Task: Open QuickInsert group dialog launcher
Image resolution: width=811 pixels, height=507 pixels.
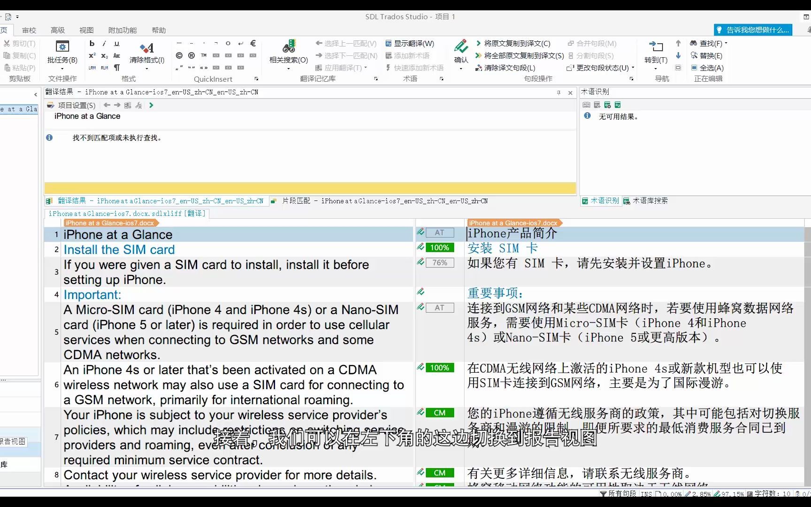Action: click(x=256, y=79)
